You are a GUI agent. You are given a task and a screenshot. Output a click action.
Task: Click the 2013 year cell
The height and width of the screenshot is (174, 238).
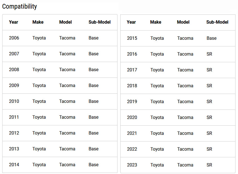[x=14, y=149]
